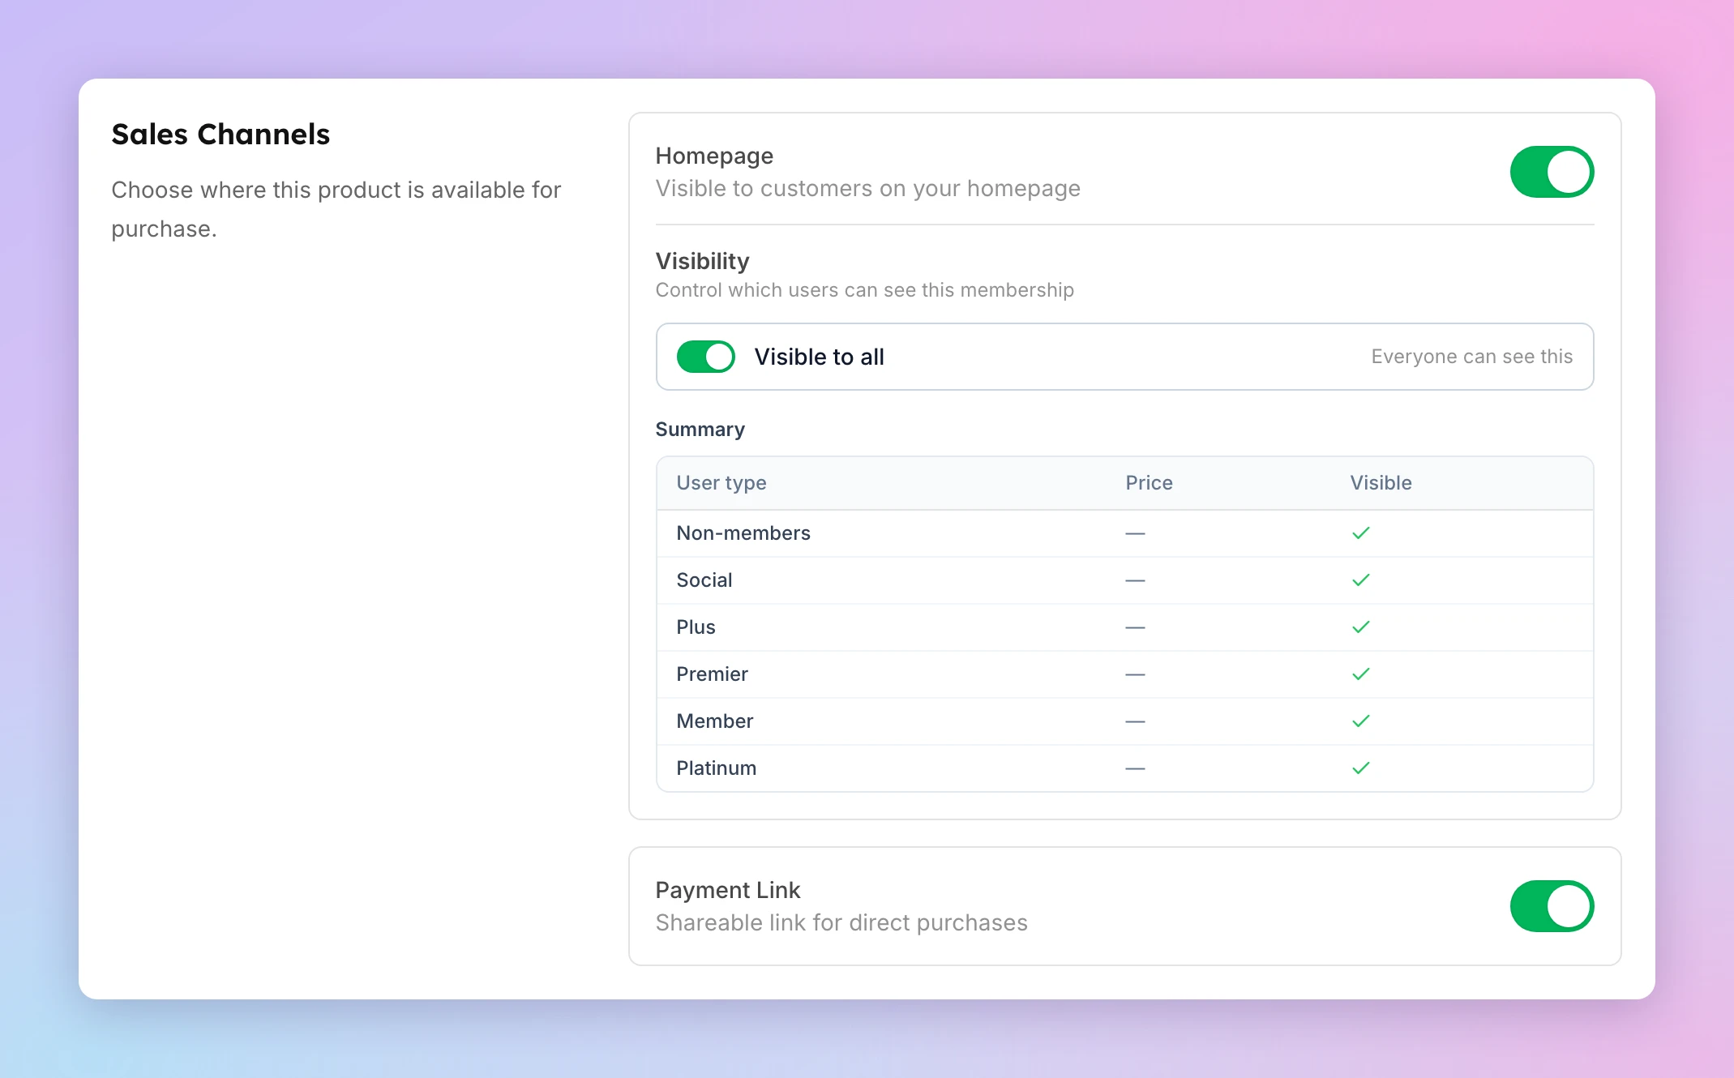Click the Platinum row visible checkmark
Image resolution: width=1734 pixels, height=1078 pixels.
pos(1361,768)
